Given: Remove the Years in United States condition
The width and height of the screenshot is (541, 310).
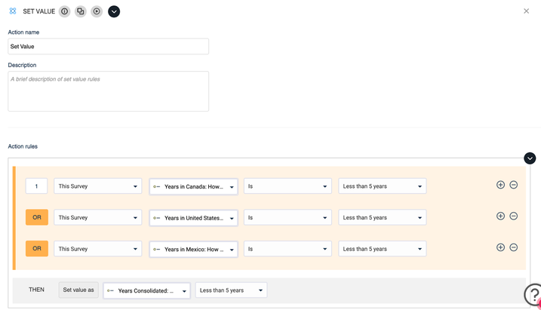Looking at the screenshot, I should 513,216.
